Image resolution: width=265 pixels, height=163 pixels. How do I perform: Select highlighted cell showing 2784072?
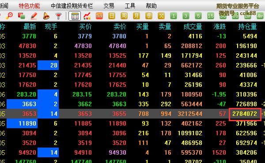(x=245, y=114)
